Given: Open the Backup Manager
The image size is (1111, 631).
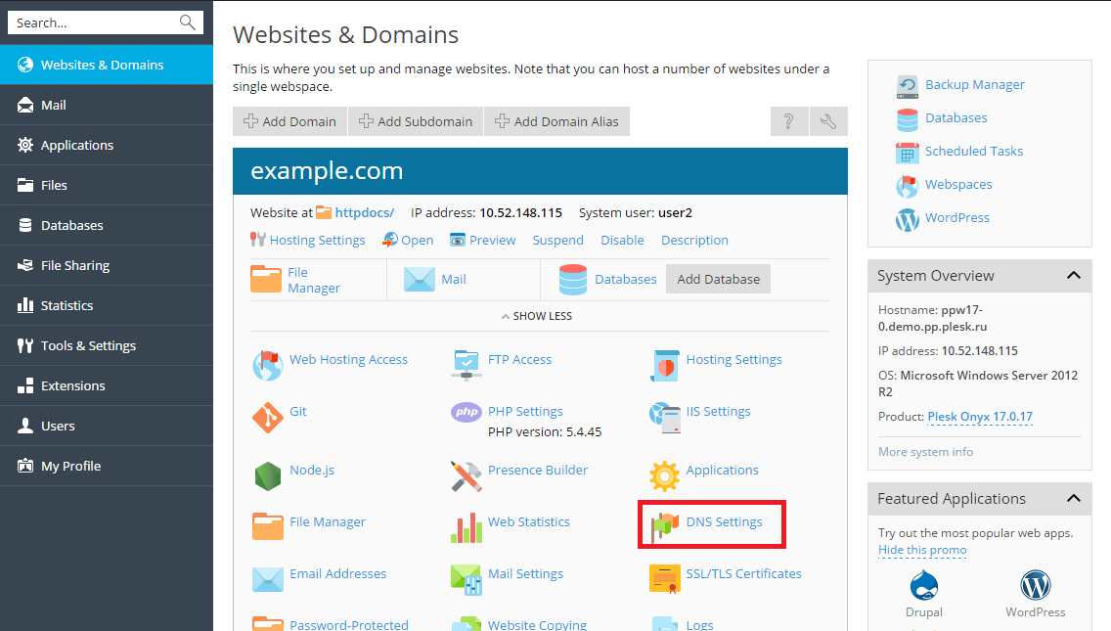Looking at the screenshot, I should [x=974, y=84].
